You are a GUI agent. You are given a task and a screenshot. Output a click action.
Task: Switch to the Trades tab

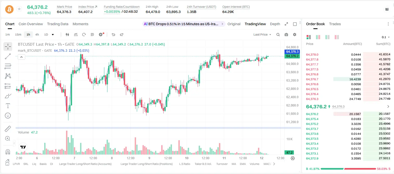pos(335,24)
